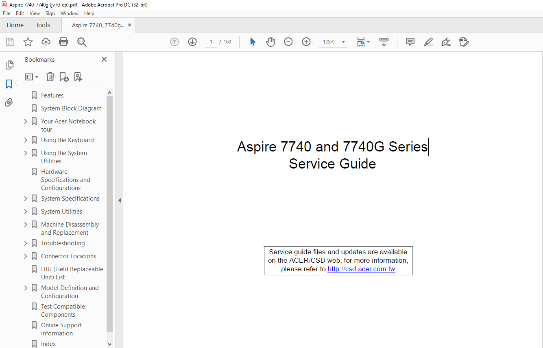The height and width of the screenshot is (348, 543).
Task: Open page display options dropdown arrow
Action: [369, 42]
